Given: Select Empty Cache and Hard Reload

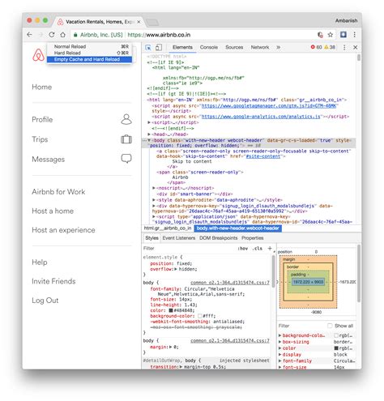Looking at the screenshot, I should click(89, 59).
